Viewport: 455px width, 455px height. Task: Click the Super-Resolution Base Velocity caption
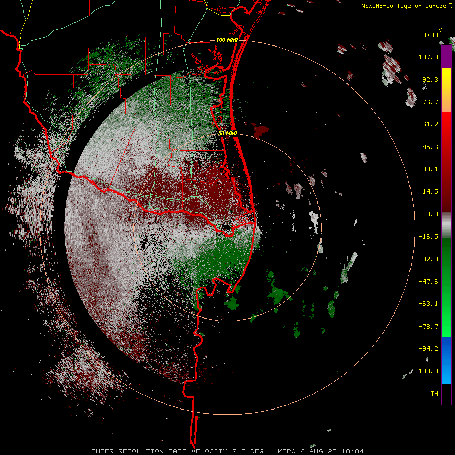[227, 451]
